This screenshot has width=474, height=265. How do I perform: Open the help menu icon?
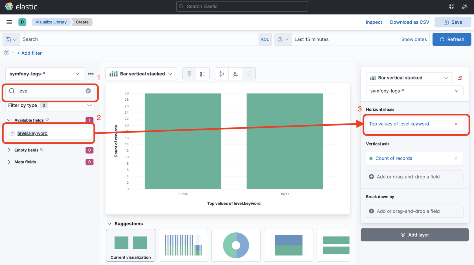tap(451, 6)
